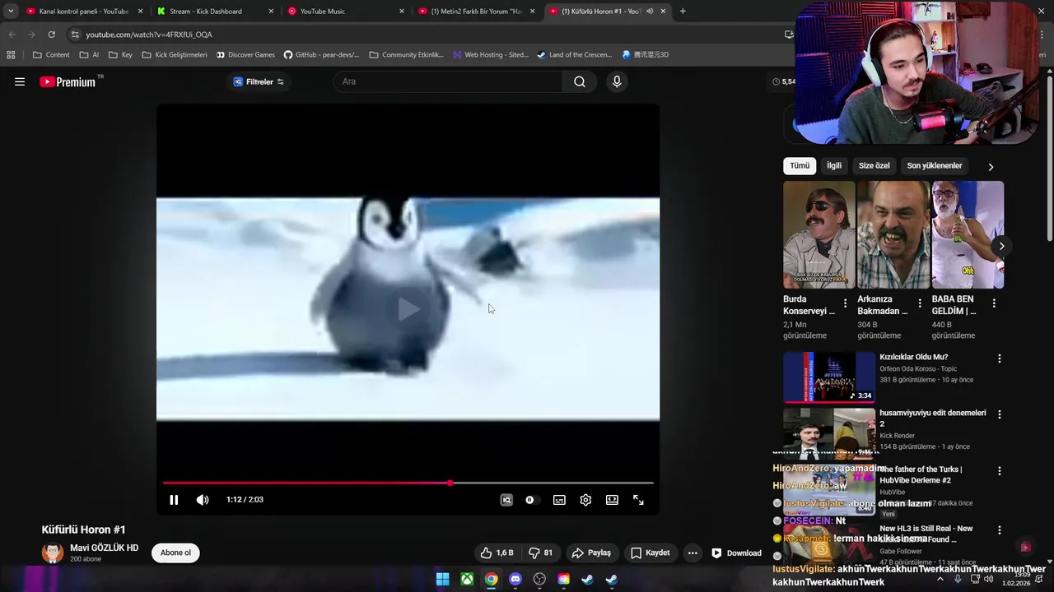Screen dimensions: 1054x592
Task: Open the Content bookmarks folder
Action: point(51,55)
